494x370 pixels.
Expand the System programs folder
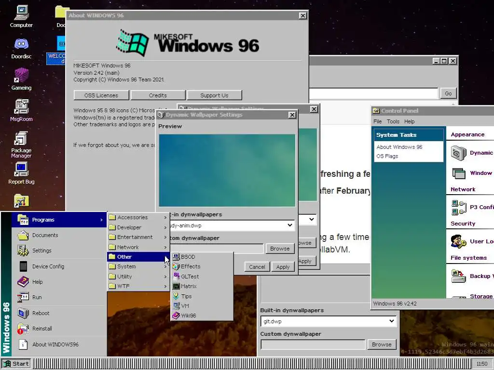[x=138, y=266]
